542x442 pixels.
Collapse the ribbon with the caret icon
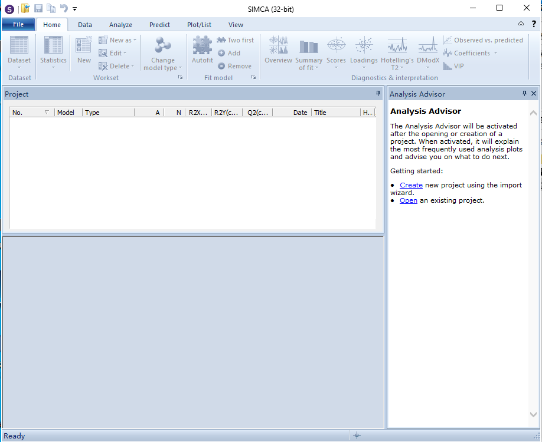pyautogui.click(x=521, y=24)
